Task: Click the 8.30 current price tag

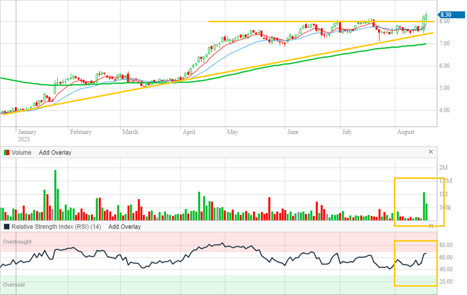Action: coord(446,15)
